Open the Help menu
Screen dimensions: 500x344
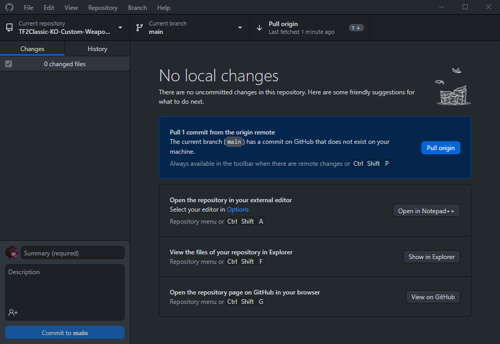point(164,7)
